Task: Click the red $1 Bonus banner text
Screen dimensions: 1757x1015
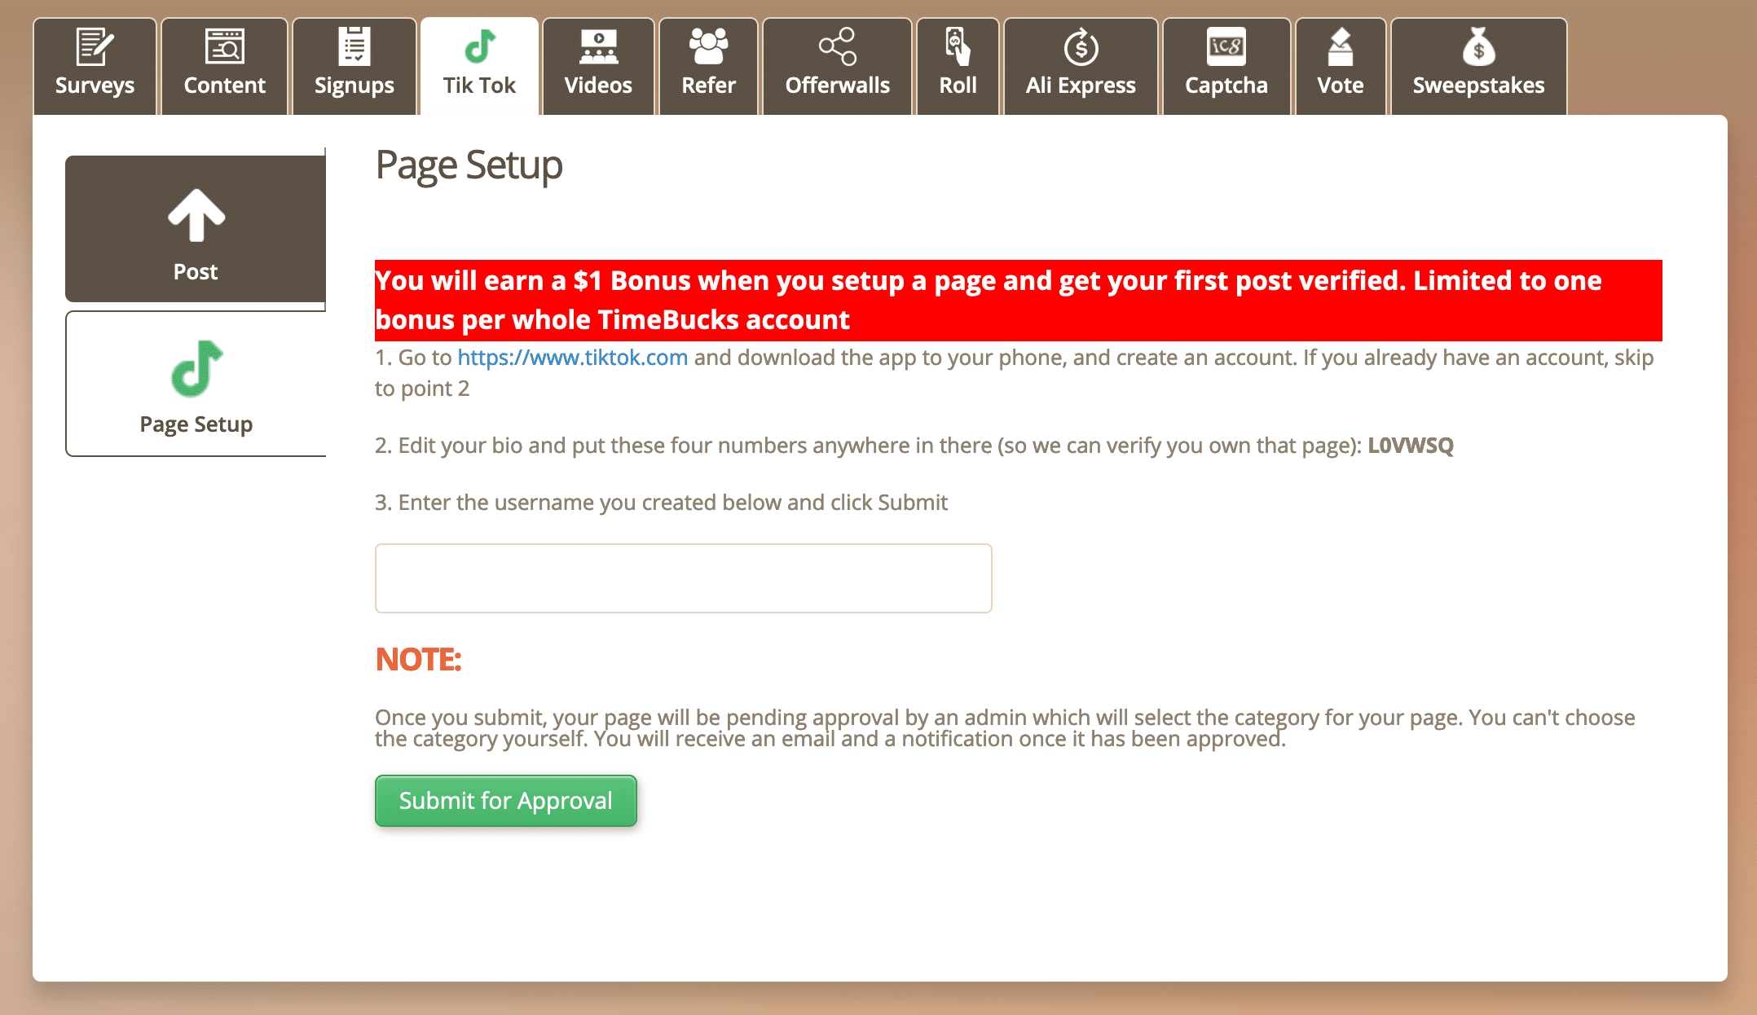Action: point(1018,301)
